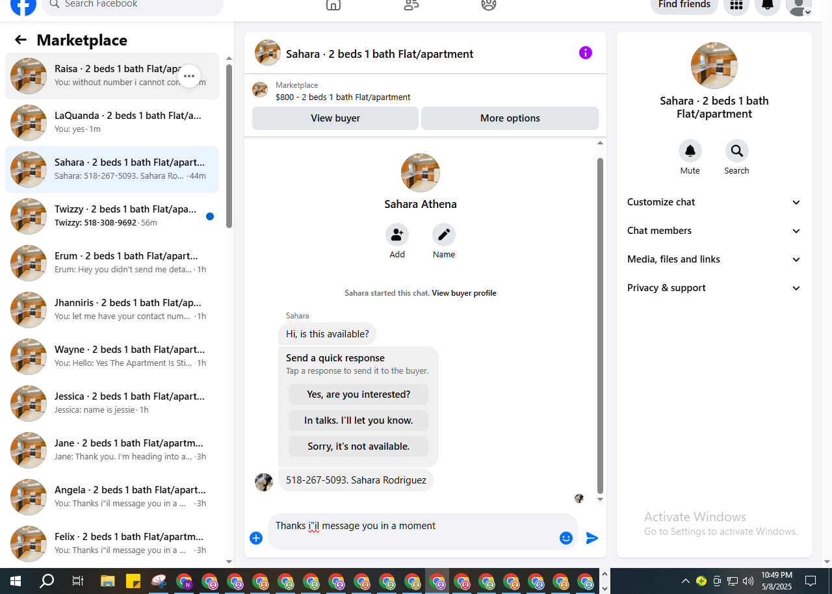Click the More options button

pos(510,118)
